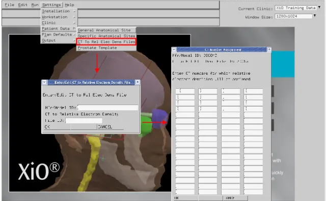The width and height of the screenshot is (326, 201).
Task: Click the yellow spinal cord structure
Action: (90, 164)
